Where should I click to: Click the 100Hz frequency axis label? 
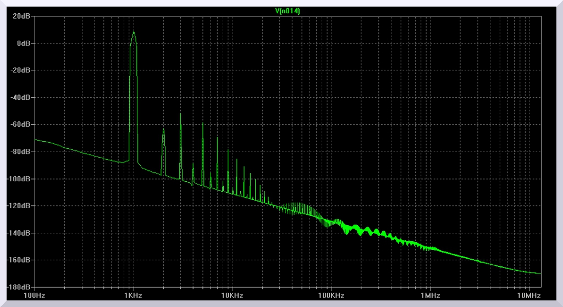[x=35, y=295]
